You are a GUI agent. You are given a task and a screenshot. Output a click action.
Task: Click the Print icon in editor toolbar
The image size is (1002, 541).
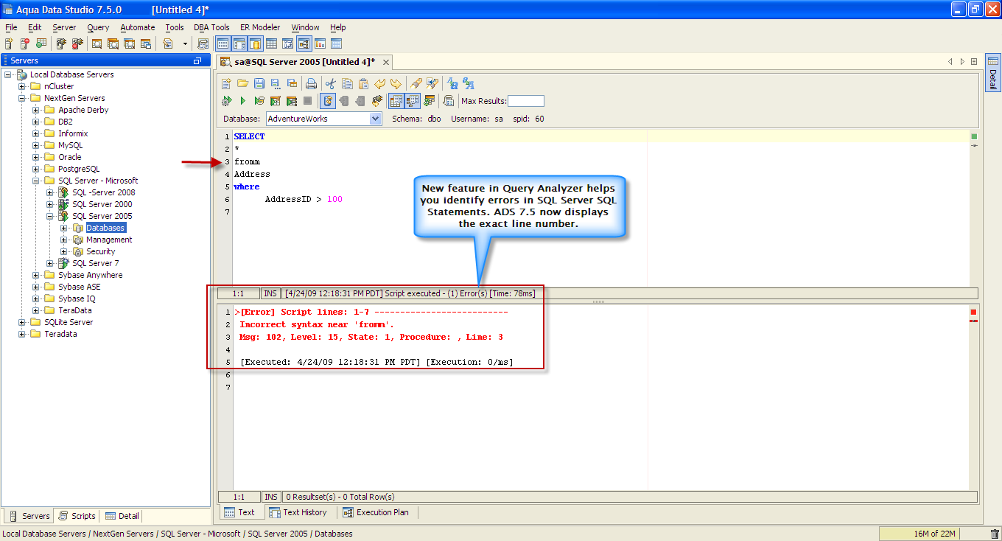pos(311,83)
